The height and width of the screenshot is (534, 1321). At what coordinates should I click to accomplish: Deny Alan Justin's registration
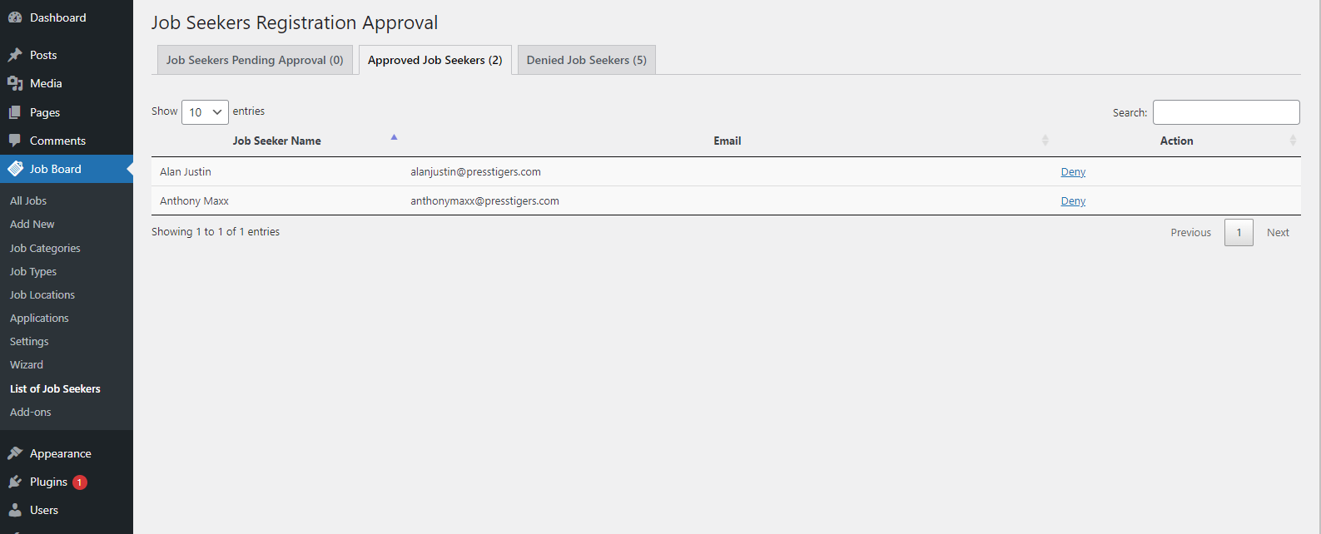coord(1073,172)
